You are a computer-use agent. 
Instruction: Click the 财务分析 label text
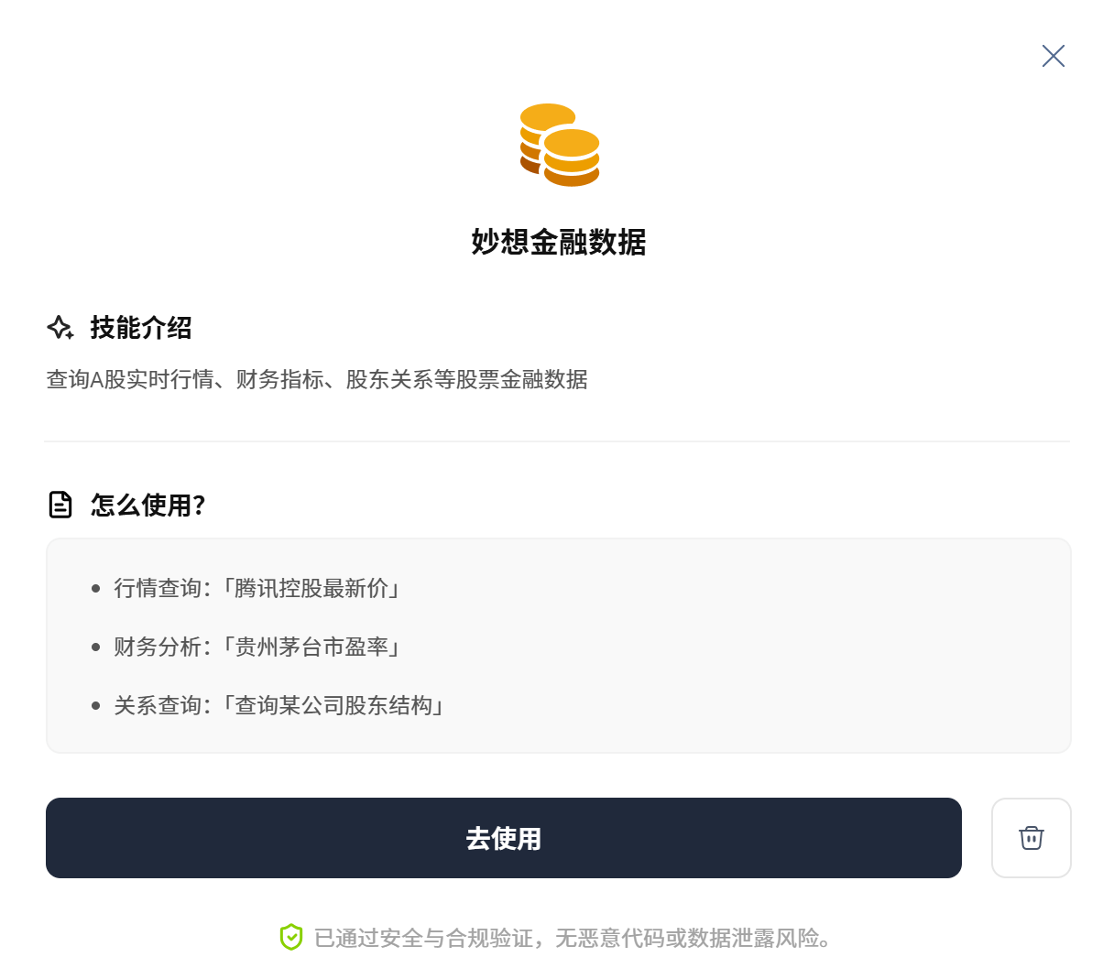[158, 647]
